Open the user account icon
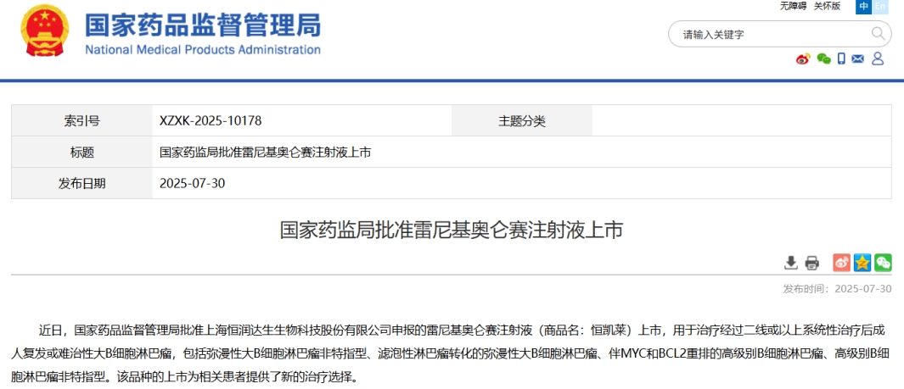This screenshot has height=389, width=904. coord(878,58)
